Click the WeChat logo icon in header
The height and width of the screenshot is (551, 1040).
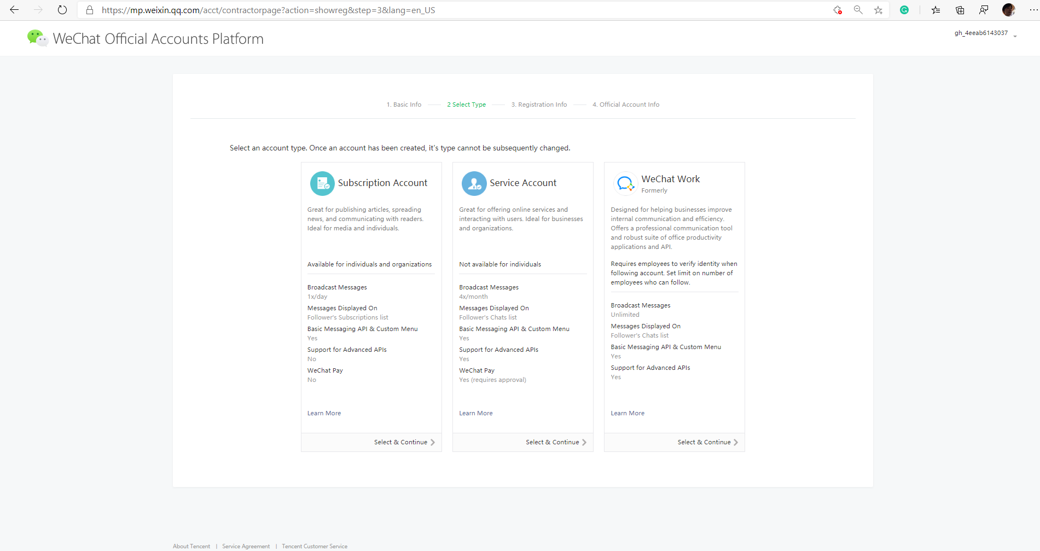[37, 38]
